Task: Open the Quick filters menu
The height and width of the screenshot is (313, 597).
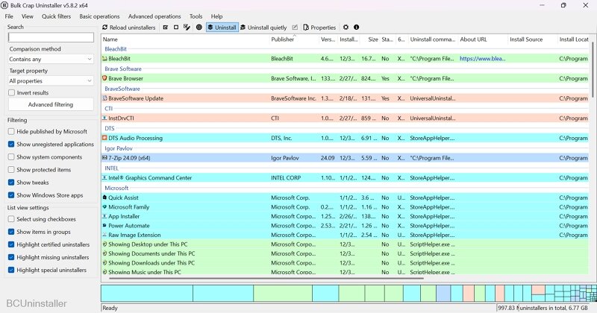Action: pos(57,16)
